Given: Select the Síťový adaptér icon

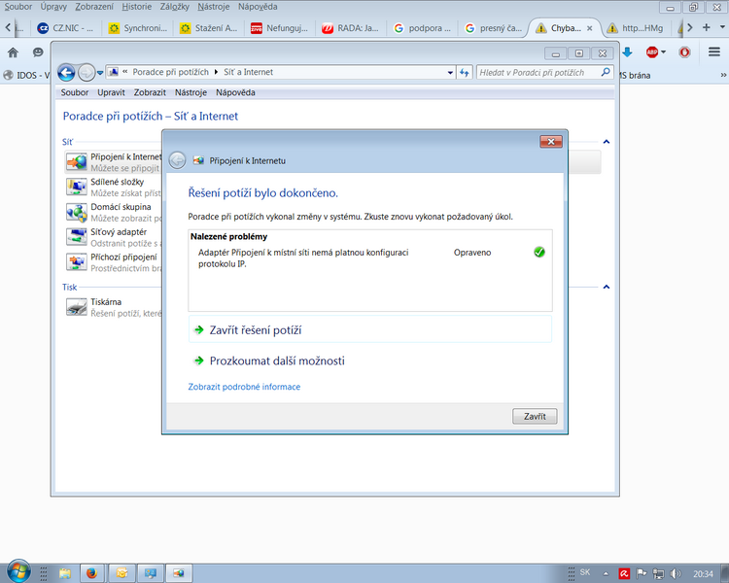Looking at the screenshot, I should click(x=76, y=236).
